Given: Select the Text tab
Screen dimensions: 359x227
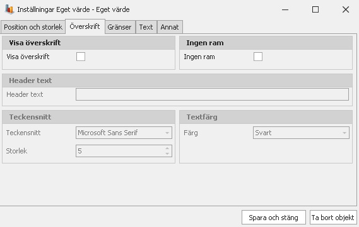Looking at the screenshot, I should [146, 27].
